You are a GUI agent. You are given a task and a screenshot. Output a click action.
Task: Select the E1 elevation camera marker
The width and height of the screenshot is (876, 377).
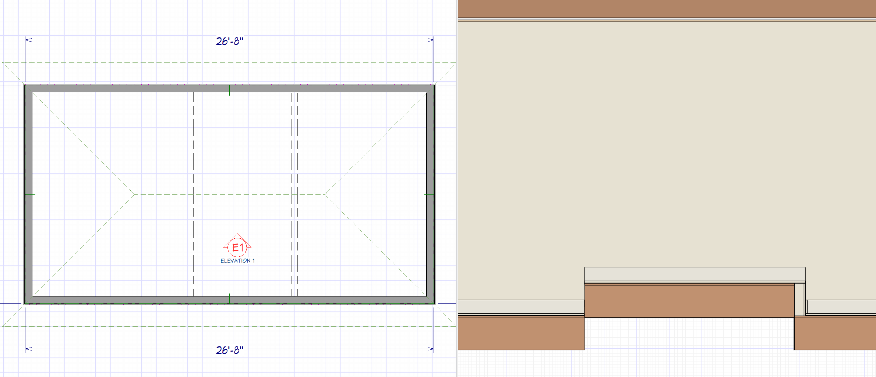237,247
